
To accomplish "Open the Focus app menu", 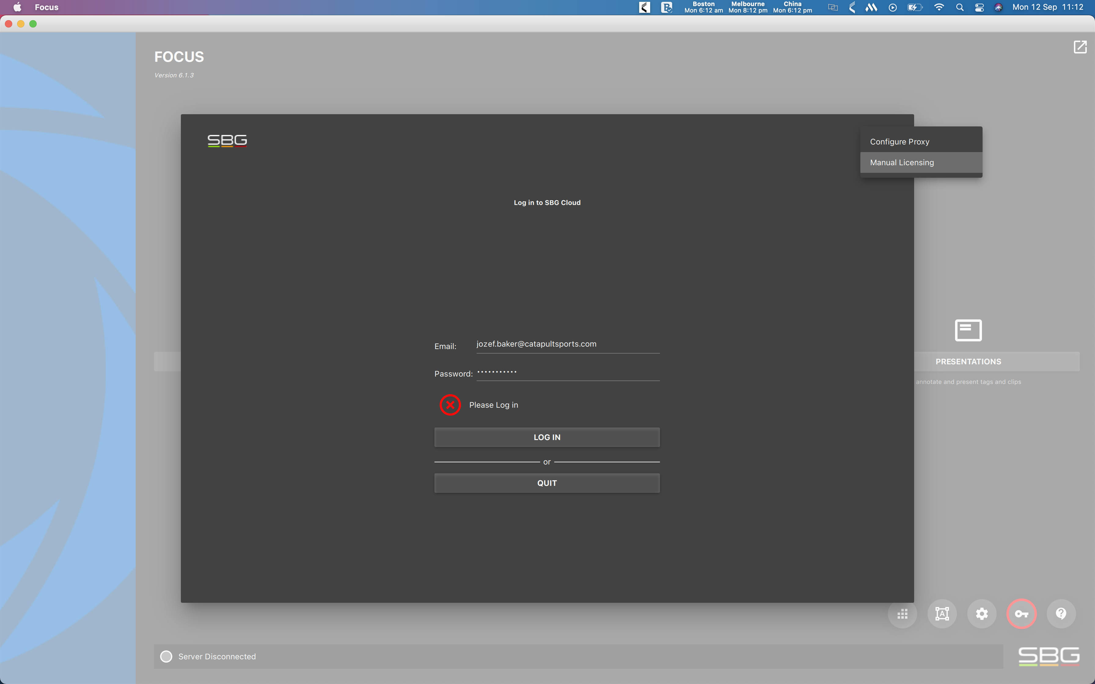I will click(x=47, y=7).
